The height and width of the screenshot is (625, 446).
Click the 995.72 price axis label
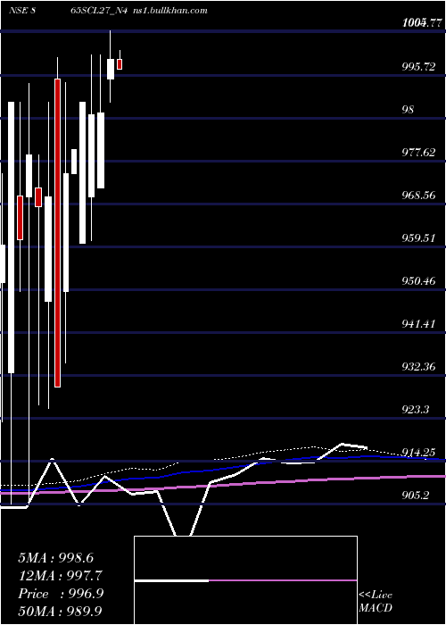(x=418, y=67)
